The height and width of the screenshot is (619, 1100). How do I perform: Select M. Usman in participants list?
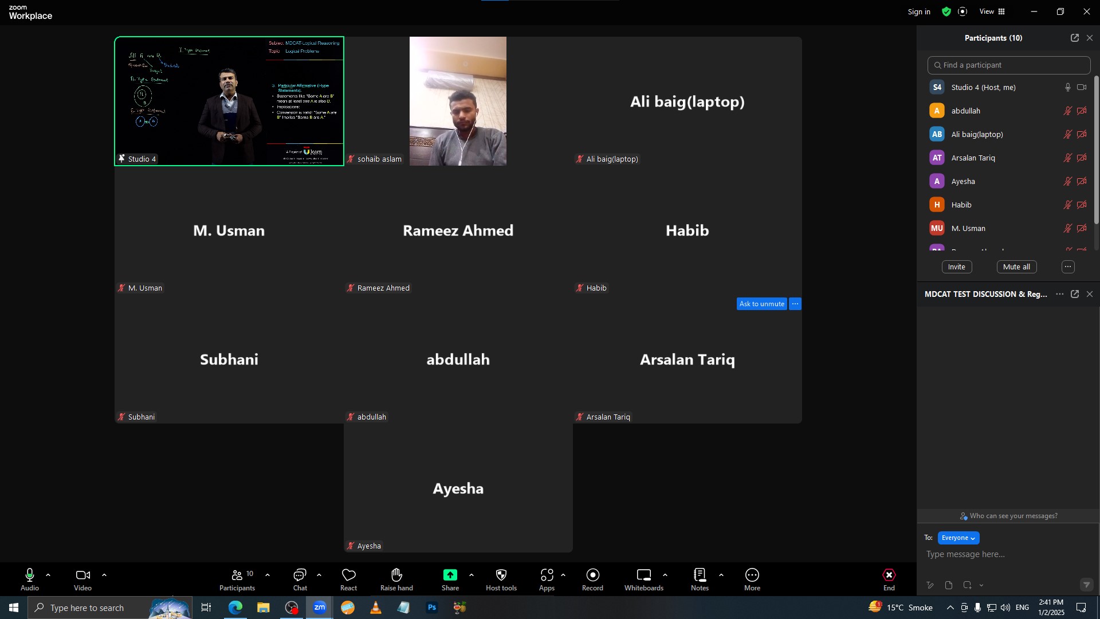pyautogui.click(x=1008, y=229)
